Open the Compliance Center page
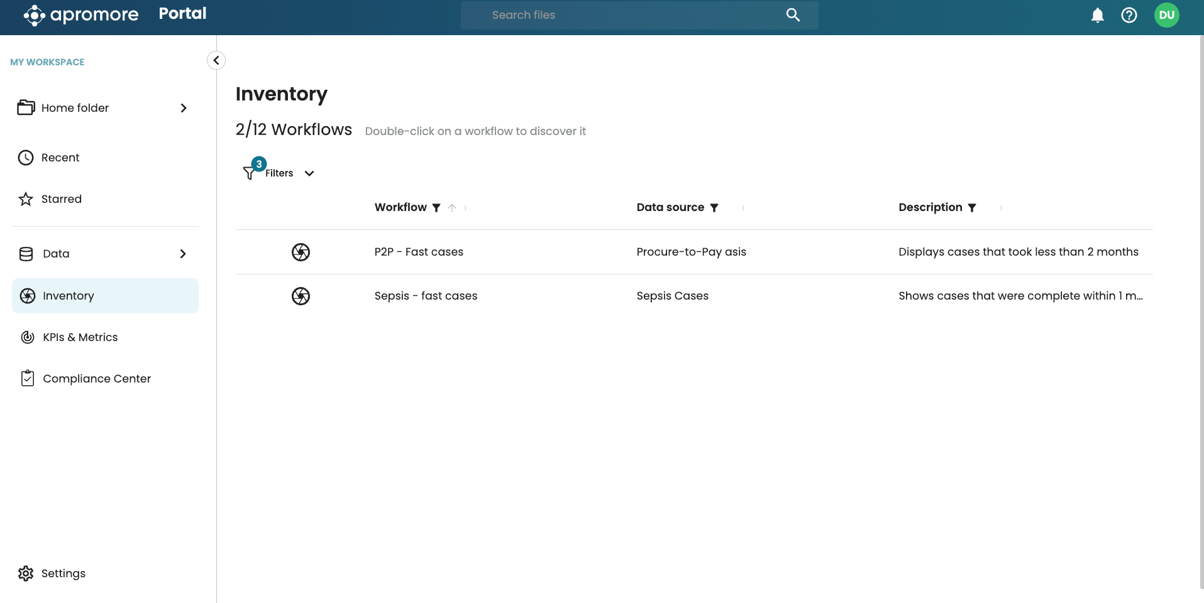Screen dimensions: 1204x603 coord(96,379)
